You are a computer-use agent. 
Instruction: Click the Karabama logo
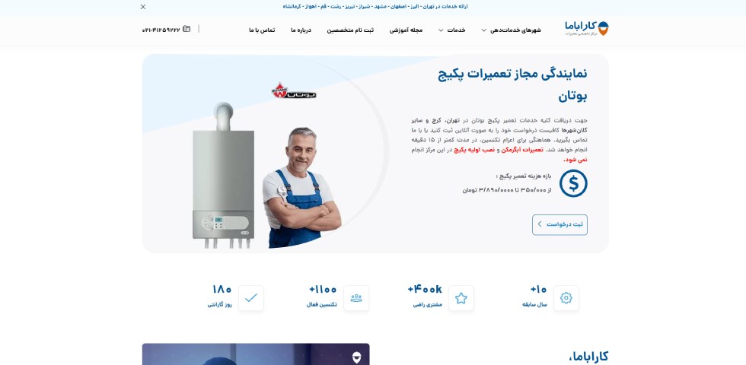pos(587,29)
